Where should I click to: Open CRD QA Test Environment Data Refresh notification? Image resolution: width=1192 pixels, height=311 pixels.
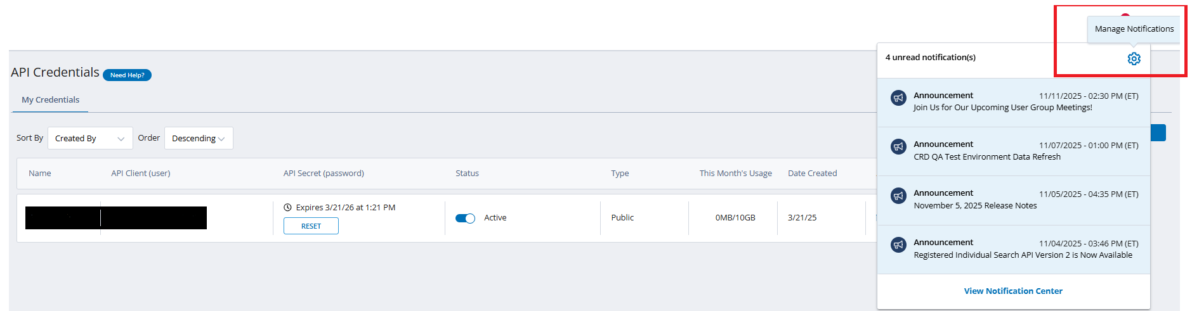click(x=986, y=157)
